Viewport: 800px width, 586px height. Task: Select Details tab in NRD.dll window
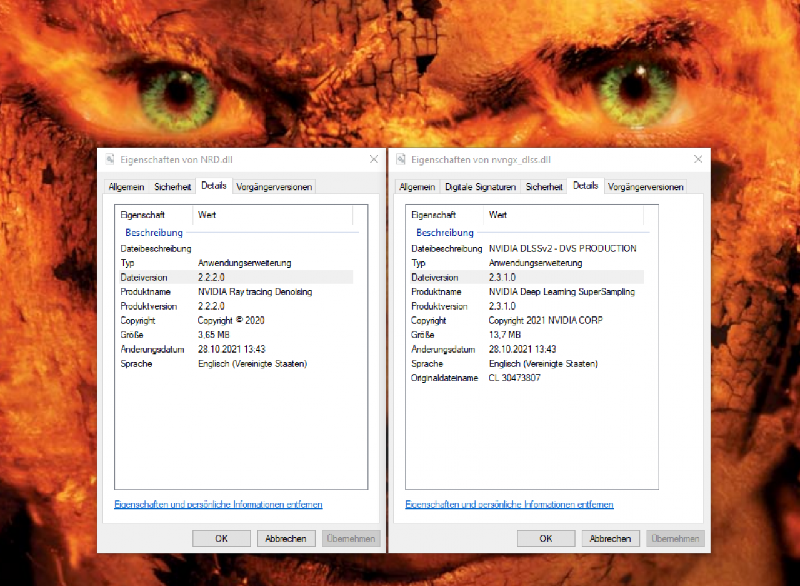pos(214,186)
